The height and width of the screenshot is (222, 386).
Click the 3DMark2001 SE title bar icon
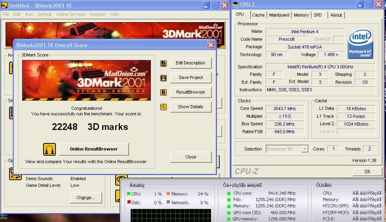[4, 5]
